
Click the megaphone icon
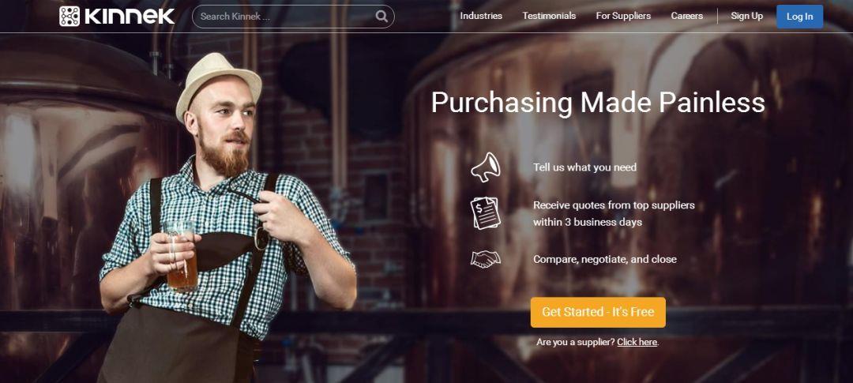tap(485, 167)
